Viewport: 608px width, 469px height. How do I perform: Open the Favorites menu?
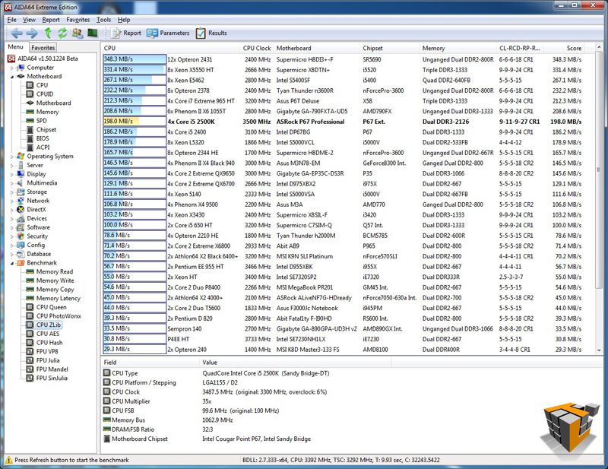coord(78,20)
